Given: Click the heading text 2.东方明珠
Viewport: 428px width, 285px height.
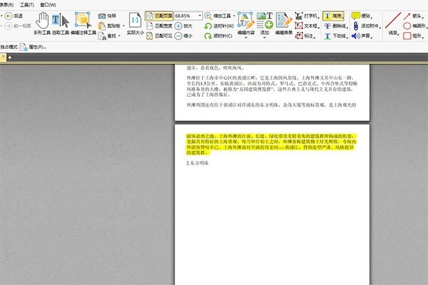Looking at the screenshot, I should (198, 163).
